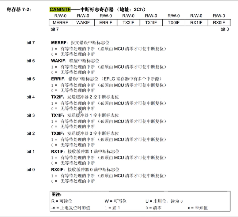The image size is (238, 217).
Task: Click the WAKIF cell in register table
Action: pyautogui.click(x=83, y=23)
